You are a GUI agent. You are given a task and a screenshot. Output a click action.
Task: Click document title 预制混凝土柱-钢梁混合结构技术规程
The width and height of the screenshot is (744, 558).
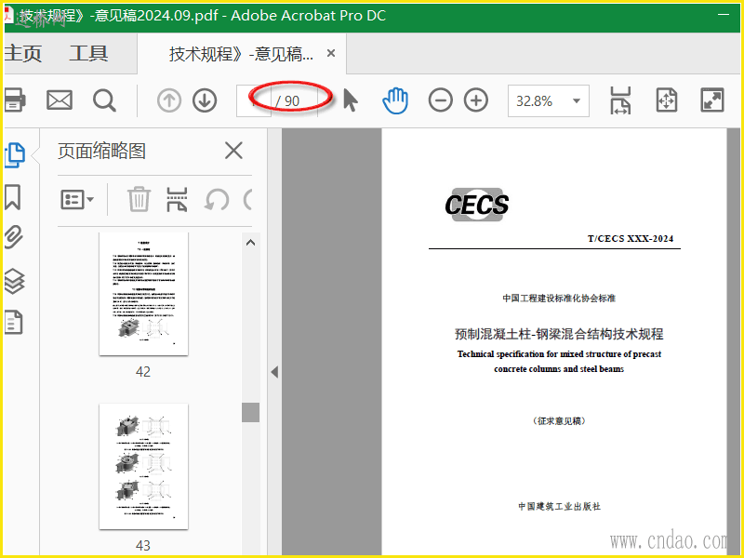coord(559,334)
